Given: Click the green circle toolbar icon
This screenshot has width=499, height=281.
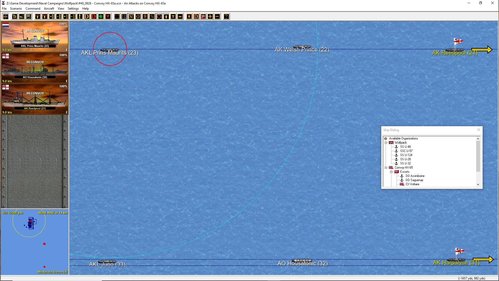Looking at the screenshot, I should [x=101, y=17].
